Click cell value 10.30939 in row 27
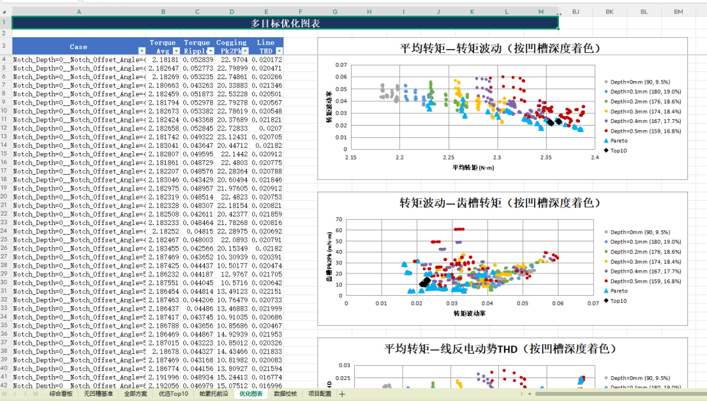Screen dimensions: 707x401 point(232,257)
